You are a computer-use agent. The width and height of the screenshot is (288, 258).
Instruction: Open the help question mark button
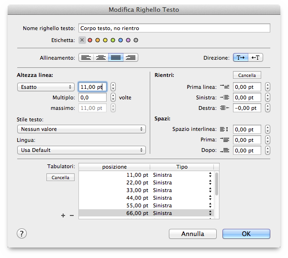(22, 234)
